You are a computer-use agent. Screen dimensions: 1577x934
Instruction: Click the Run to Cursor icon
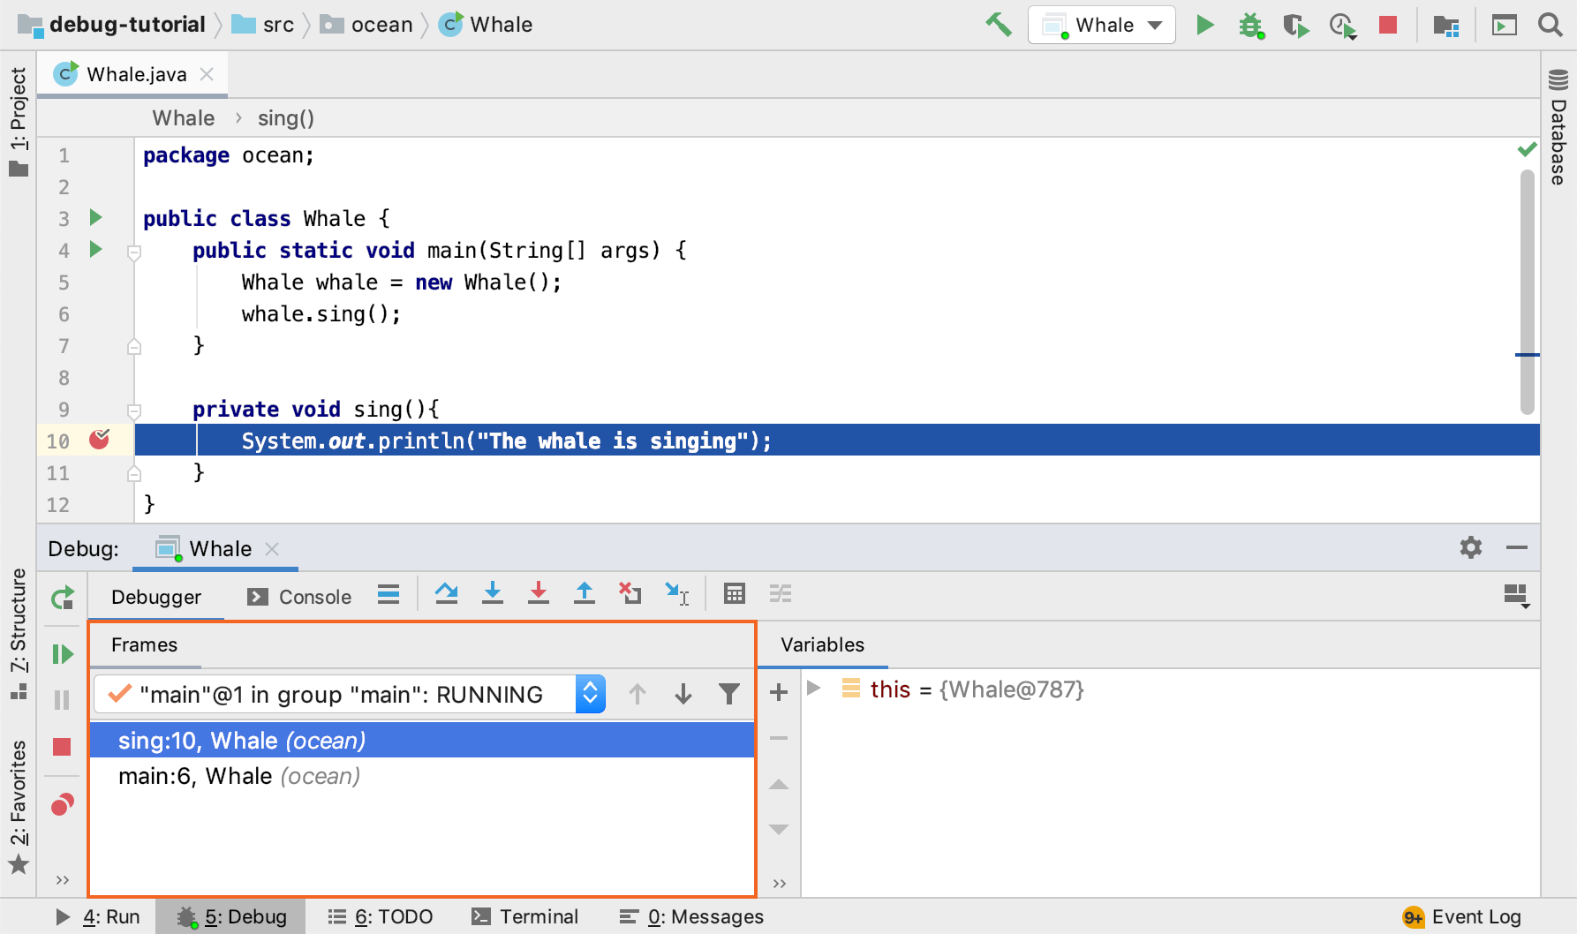click(x=676, y=594)
